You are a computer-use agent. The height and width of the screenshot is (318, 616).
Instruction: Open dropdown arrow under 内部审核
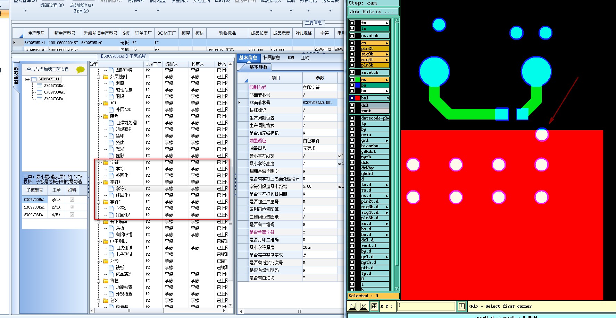coord(136,11)
